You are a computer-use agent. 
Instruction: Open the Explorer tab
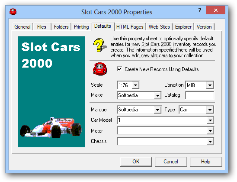[183, 27]
